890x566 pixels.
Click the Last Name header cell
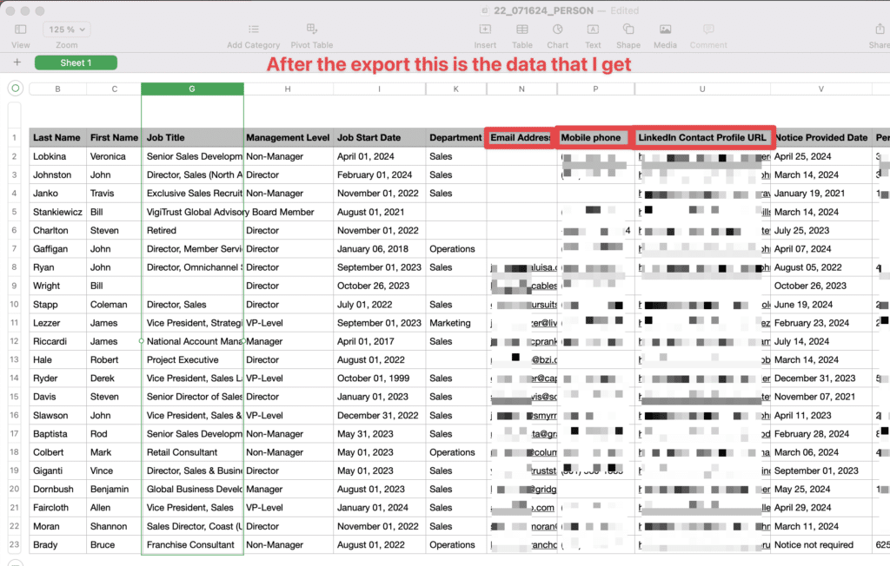(x=58, y=138)
